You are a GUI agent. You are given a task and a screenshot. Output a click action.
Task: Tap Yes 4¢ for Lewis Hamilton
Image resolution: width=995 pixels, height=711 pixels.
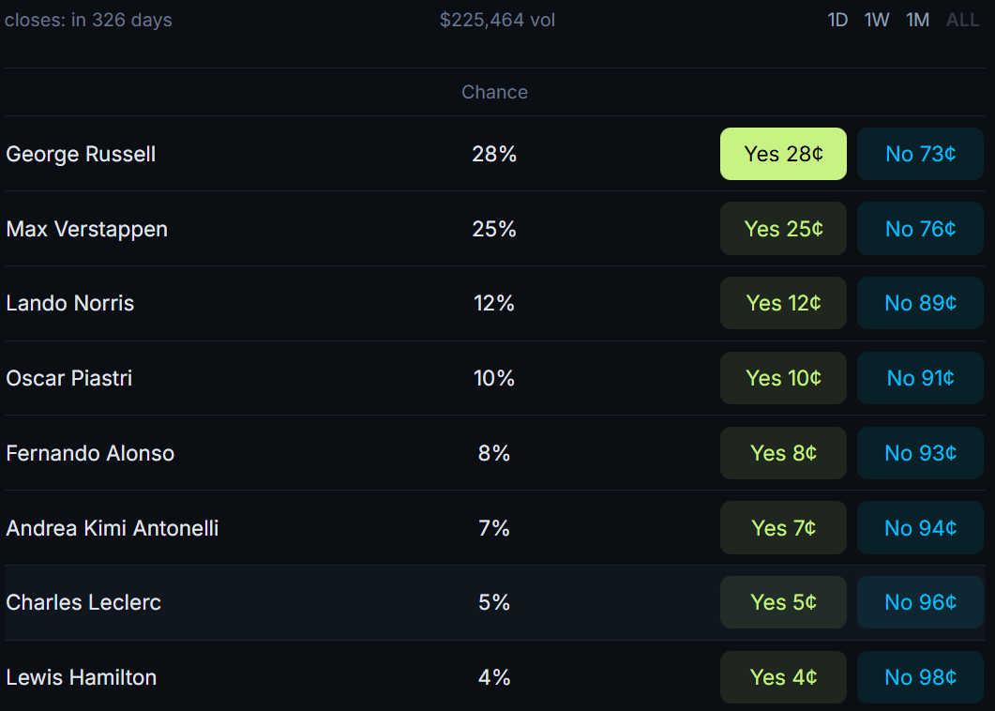point(783,677)
